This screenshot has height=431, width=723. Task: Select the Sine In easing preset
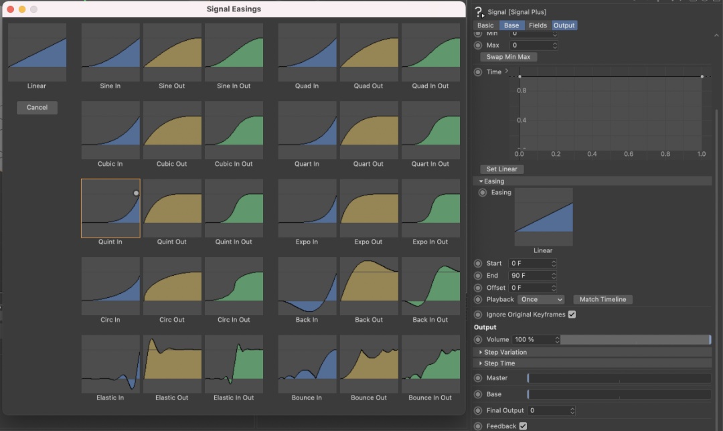(x=110, y=52)
